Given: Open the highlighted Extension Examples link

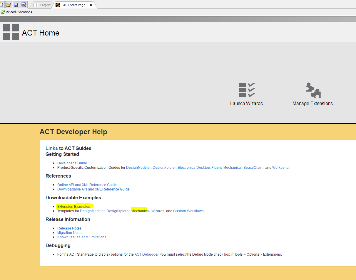Looking at the screenshot, I should (x=73, y=207).
